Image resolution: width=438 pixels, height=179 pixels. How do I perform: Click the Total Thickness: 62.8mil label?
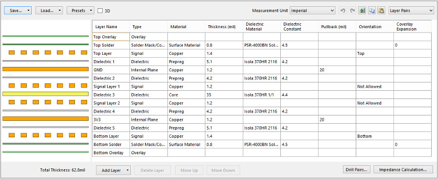click(63, 170)
